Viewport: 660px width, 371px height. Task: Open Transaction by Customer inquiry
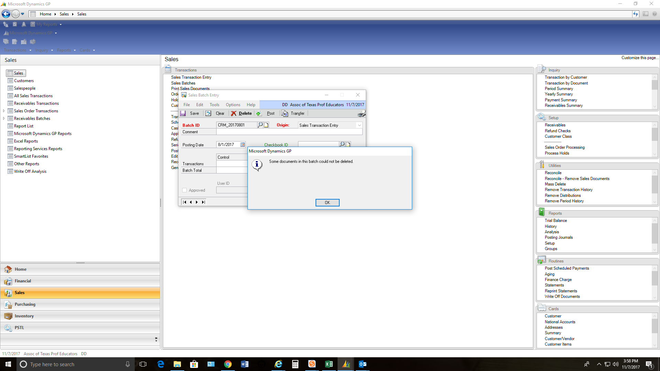tap(566, 77)
